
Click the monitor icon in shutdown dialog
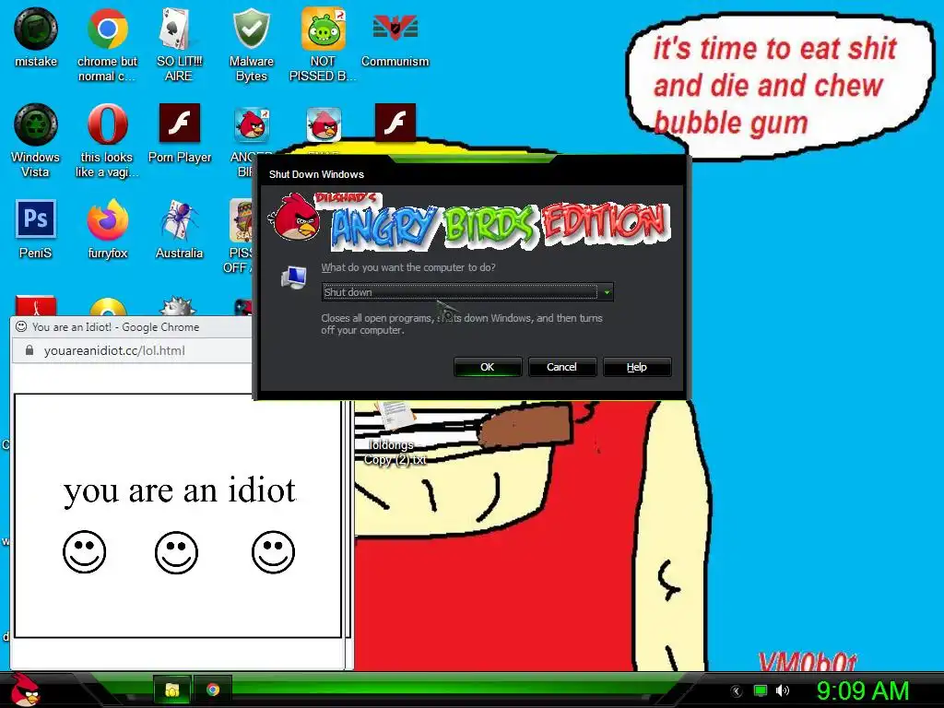[294, 277]
